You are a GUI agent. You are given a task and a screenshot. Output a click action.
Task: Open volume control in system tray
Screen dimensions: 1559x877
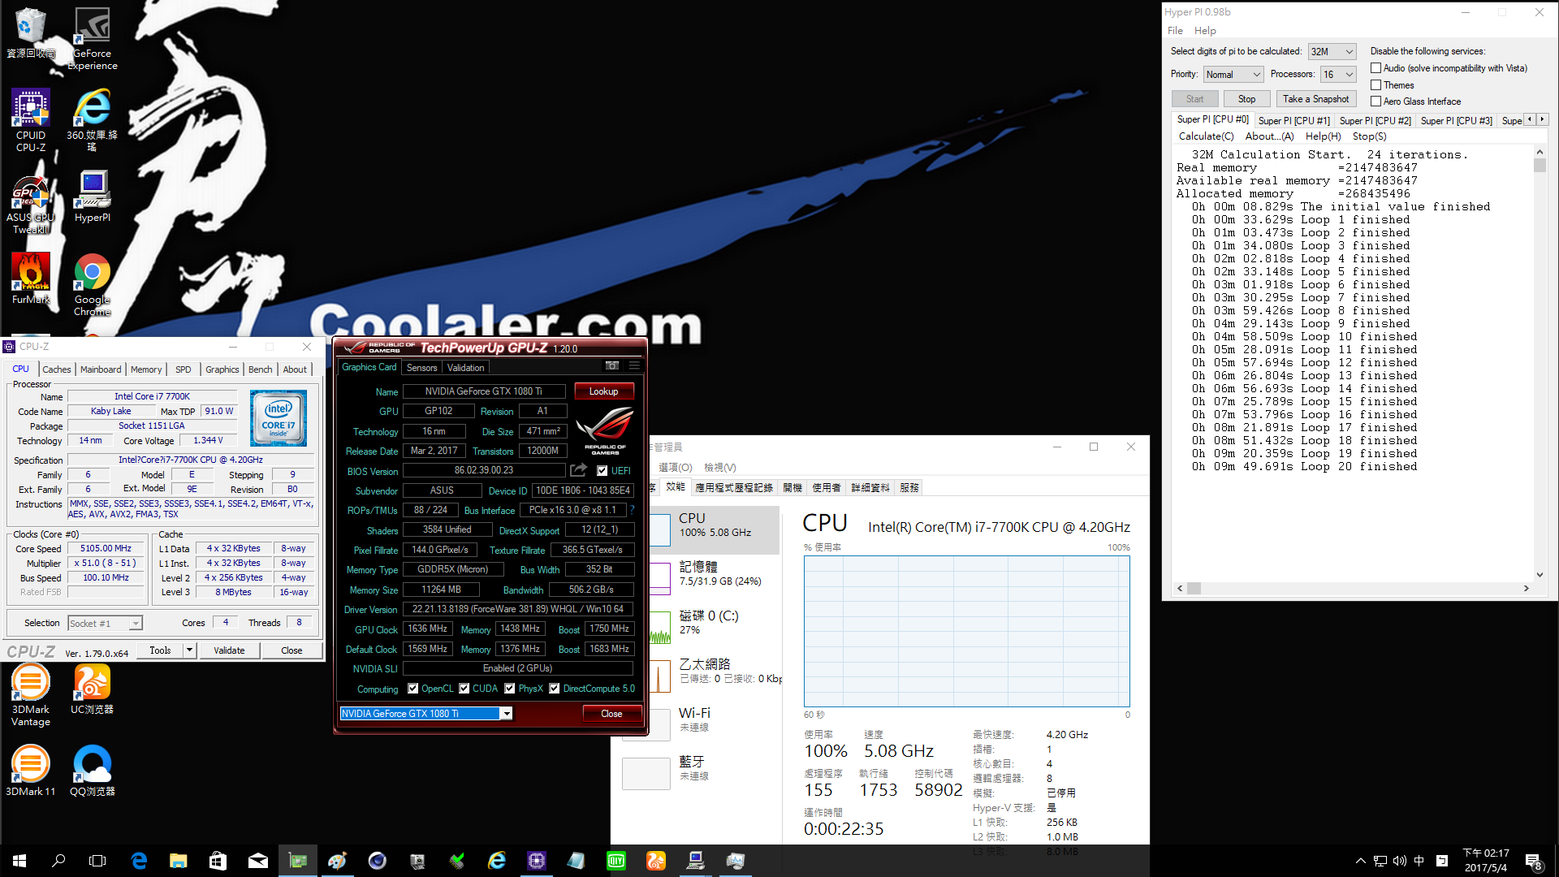click(1400, 861)
